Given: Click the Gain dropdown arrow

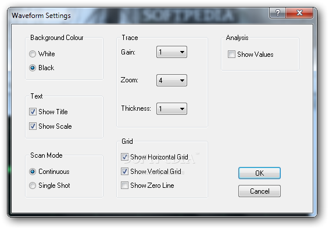Looking at the screenshot, I should [x=182, y=52].
